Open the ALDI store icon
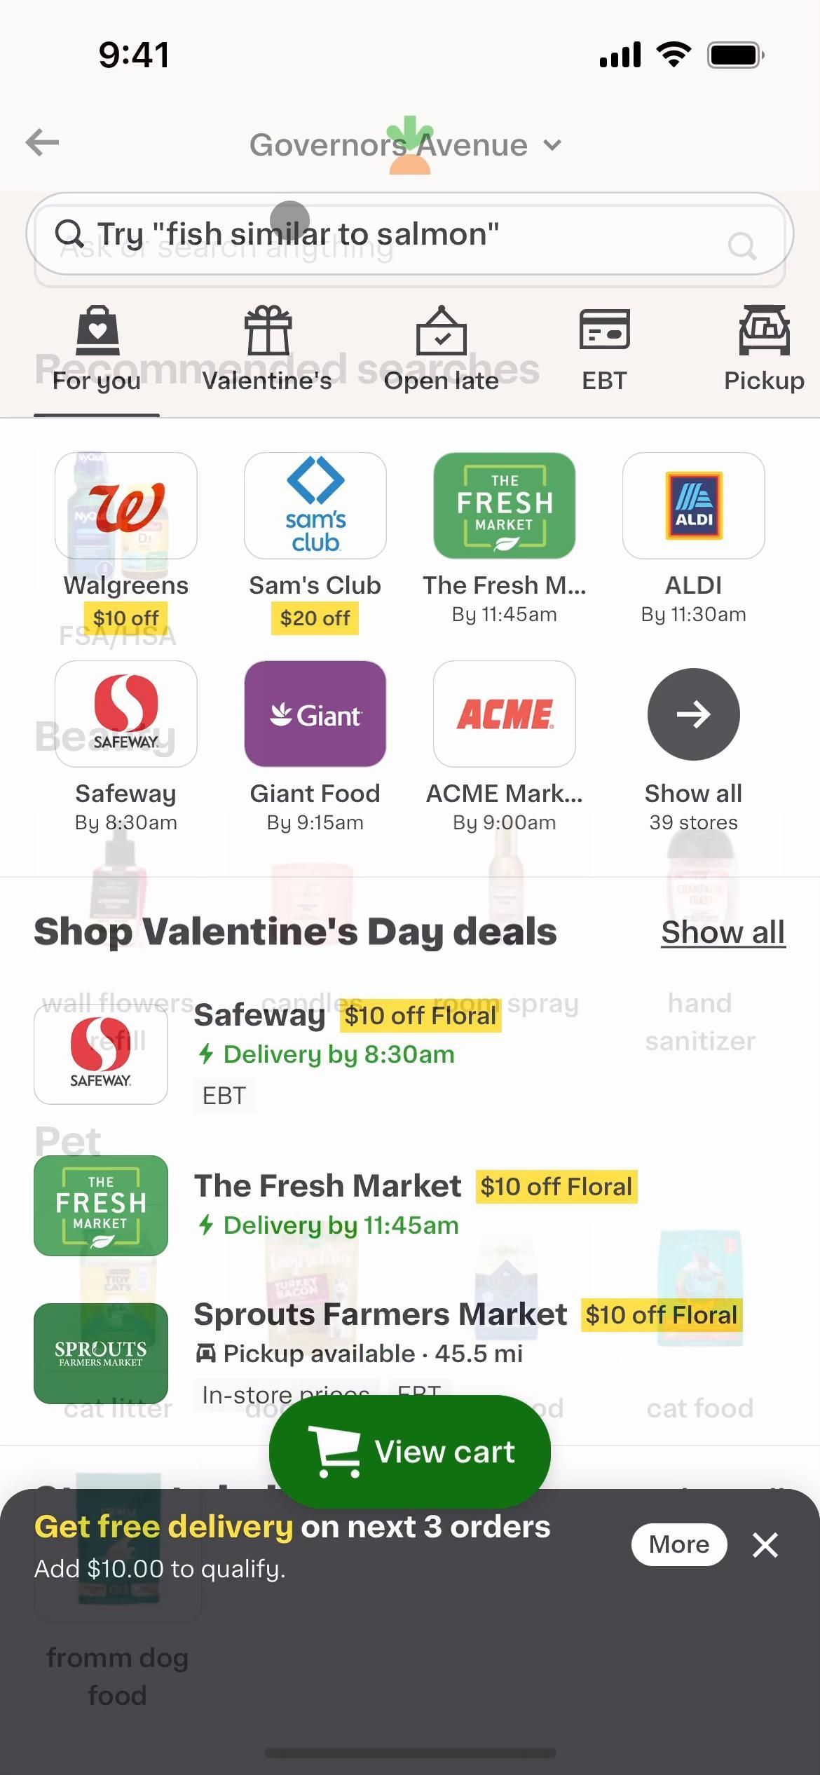 tap(693, 505)
